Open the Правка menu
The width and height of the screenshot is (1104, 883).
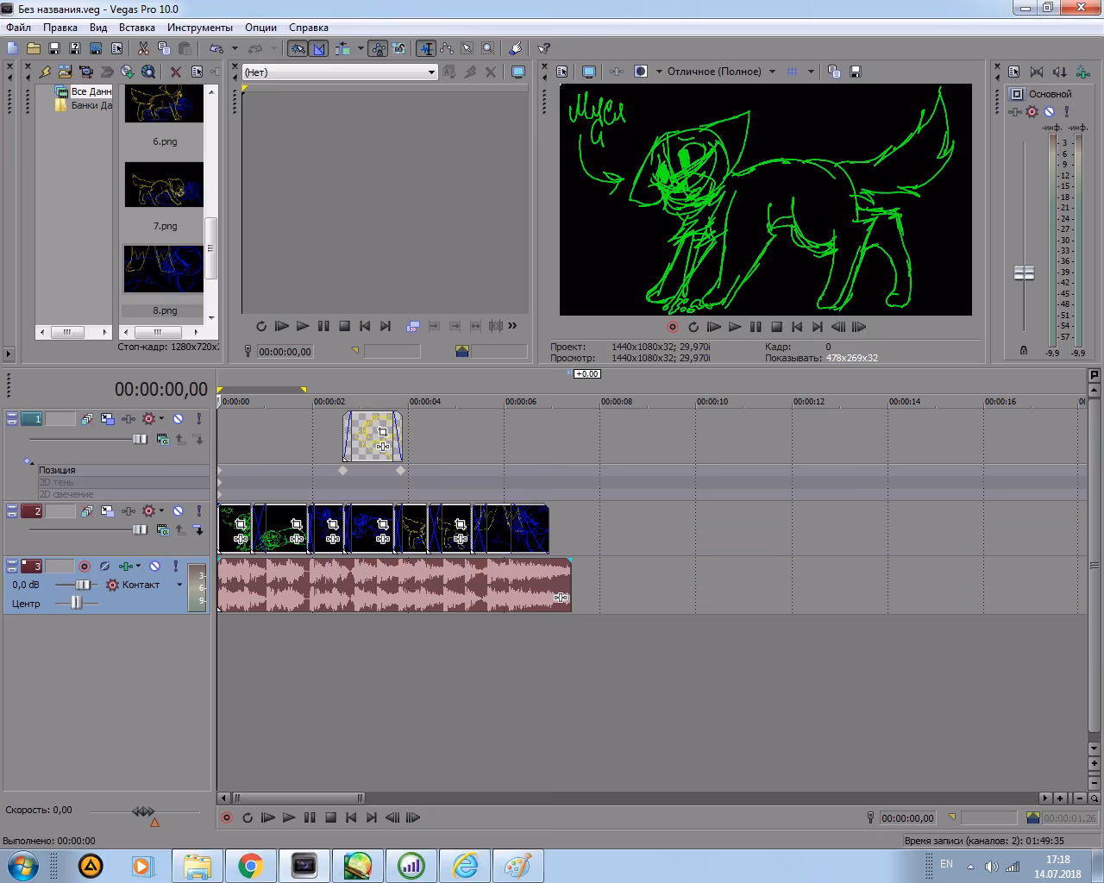click(x=60, y=28)
